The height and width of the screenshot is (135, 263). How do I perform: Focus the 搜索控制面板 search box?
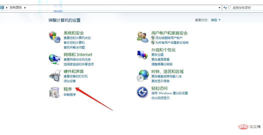246,8
